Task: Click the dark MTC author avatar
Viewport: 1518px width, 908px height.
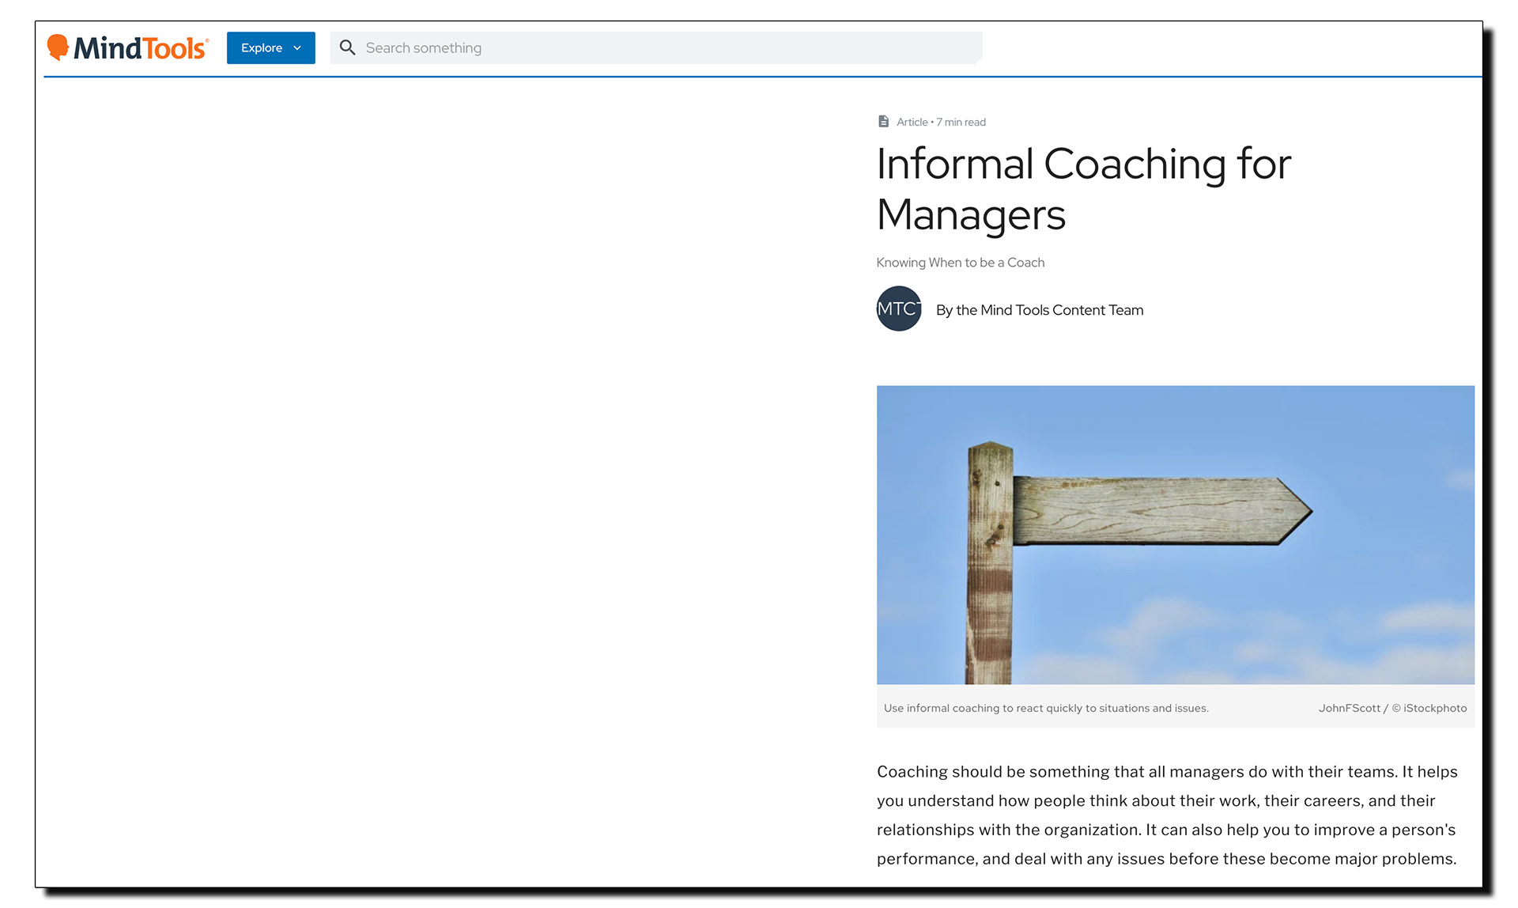Action: click(x=898, y=309)
